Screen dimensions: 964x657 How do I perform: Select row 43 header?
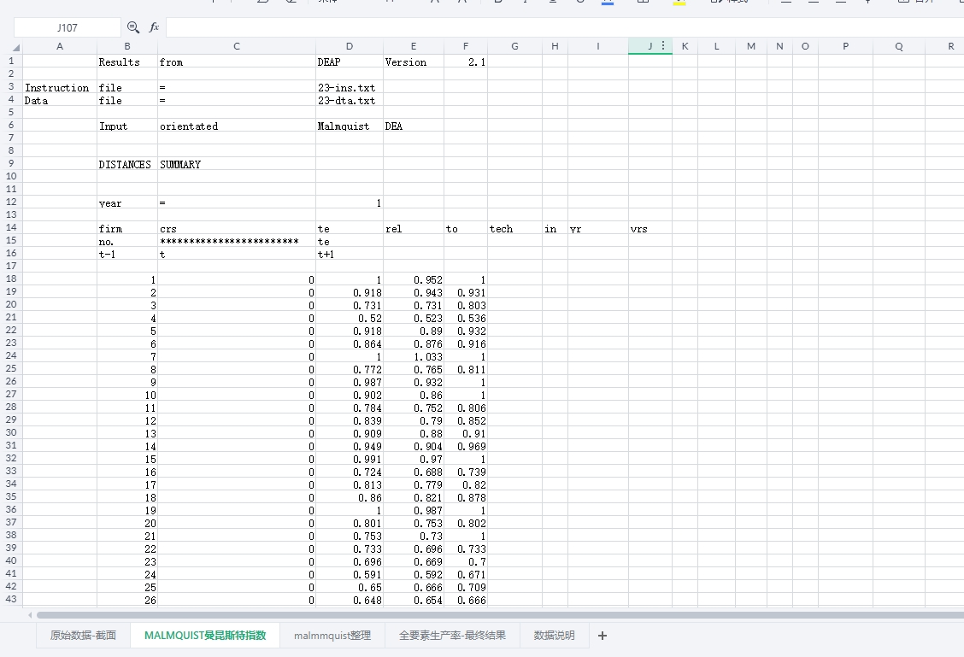tap(11, 599)
